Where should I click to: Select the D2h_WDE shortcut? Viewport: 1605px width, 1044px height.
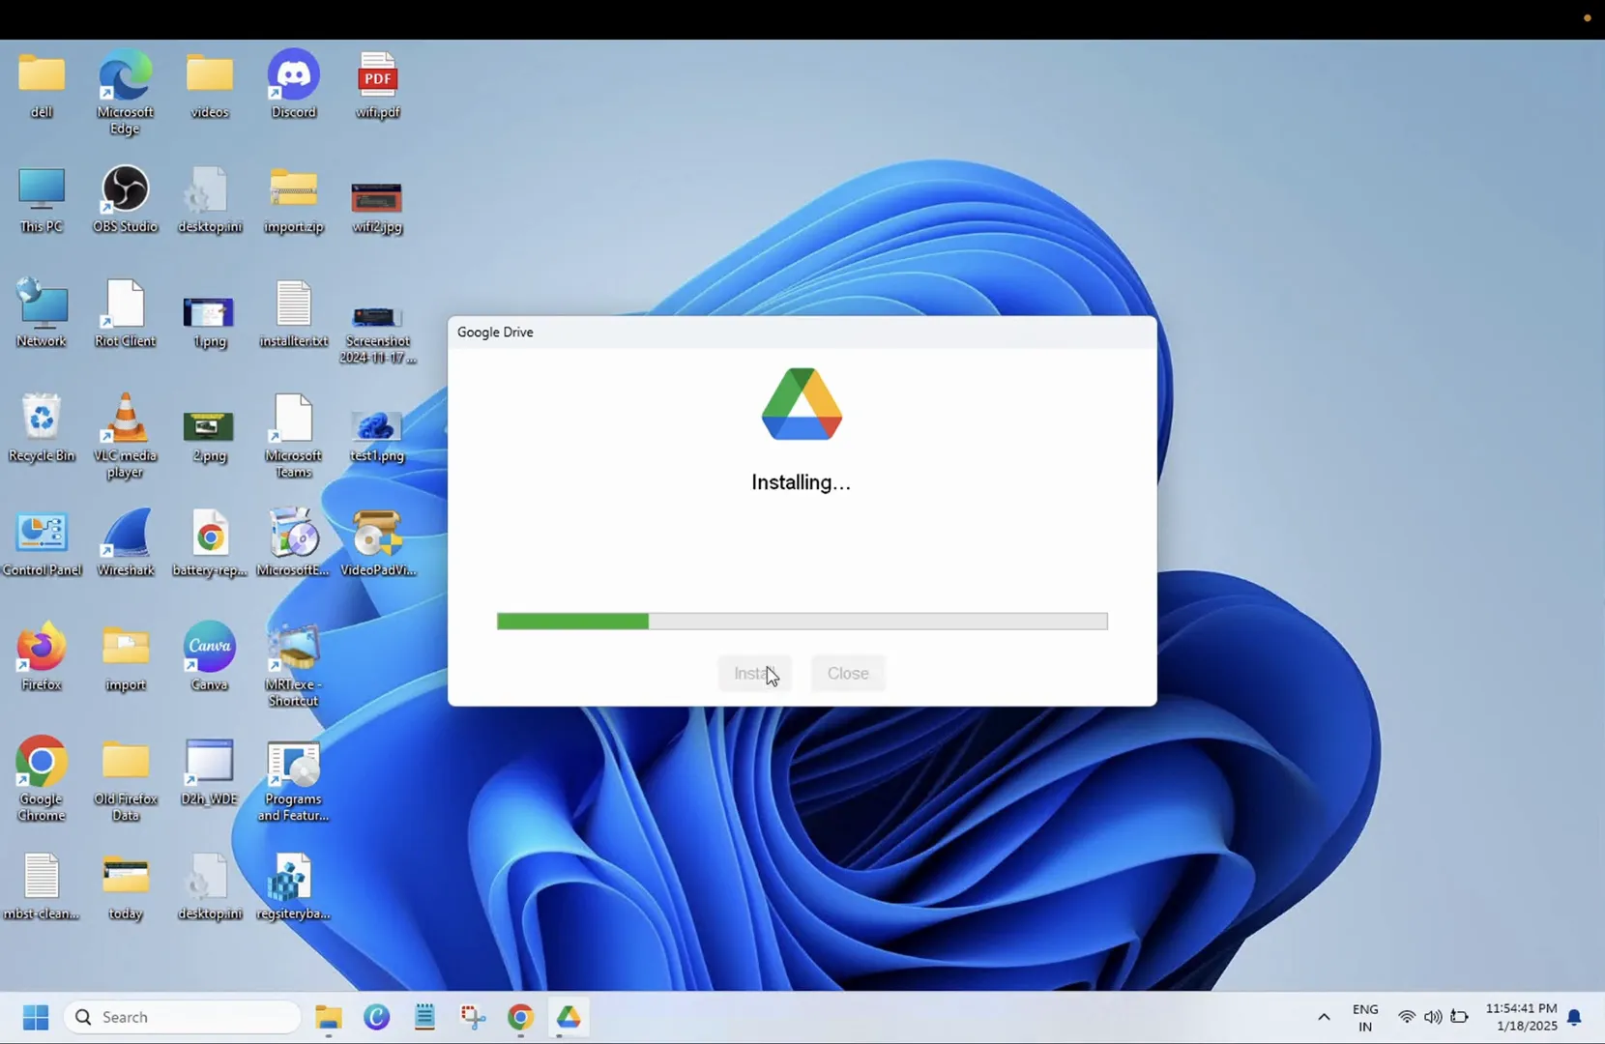point(210,771)
